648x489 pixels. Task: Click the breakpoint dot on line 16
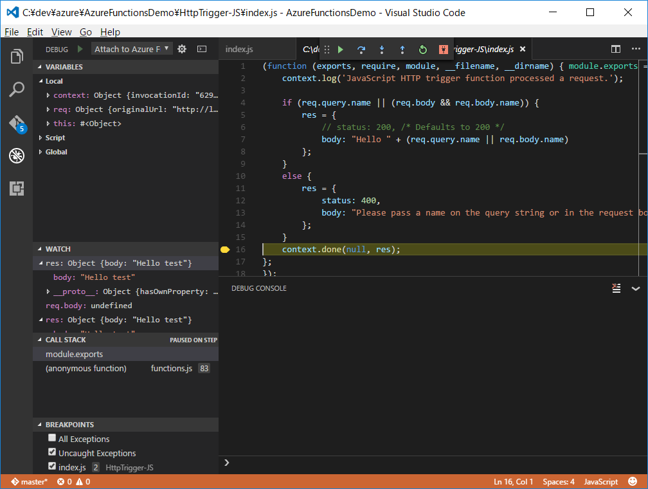pos(224,249)
